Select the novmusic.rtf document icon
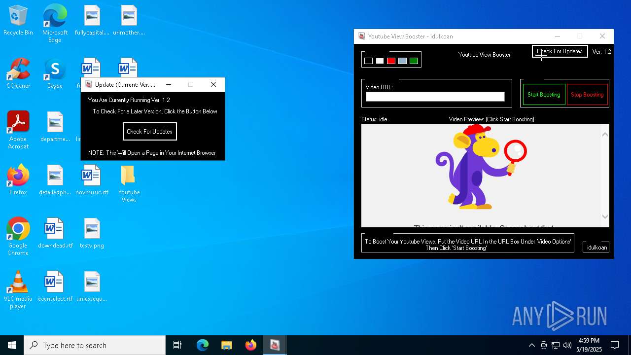Screen dimensions: 631x355 point(92,180)
